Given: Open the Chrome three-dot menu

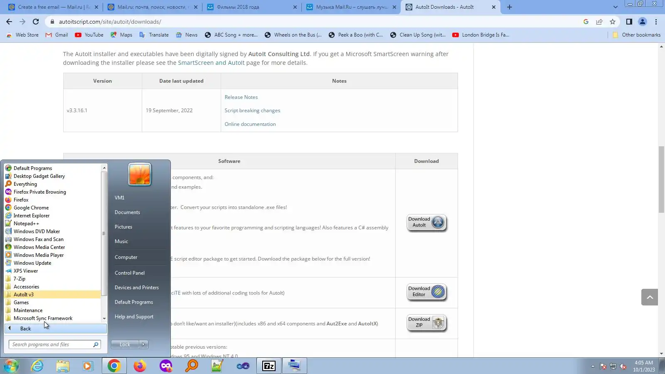Looking at the screenshot, I should (x=656, y=22).
